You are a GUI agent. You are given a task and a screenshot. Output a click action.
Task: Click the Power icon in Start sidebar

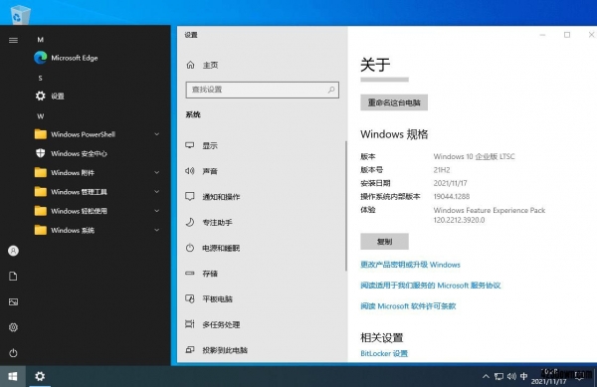click(13, 353)
